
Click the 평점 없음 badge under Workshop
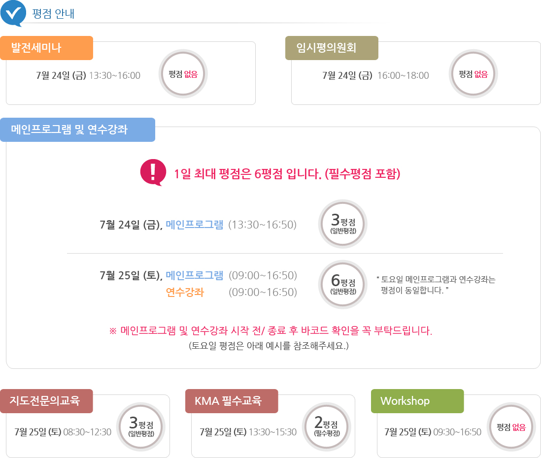pyautogui.click(x=511, y=427)
